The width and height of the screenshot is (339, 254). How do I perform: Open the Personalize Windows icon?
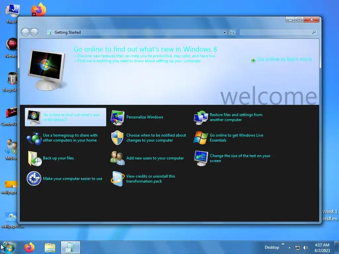pyautogui.click(x=118, y=117)
